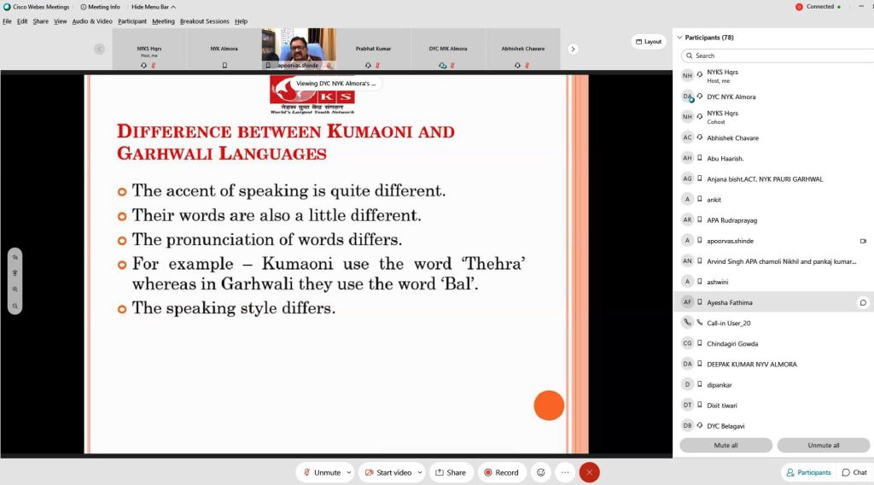Image resolution: width=874 pixels, height=485 pixels.
Task: Select participant DEEPAK KUMAR NYV ALMORA
Action: 773,364
